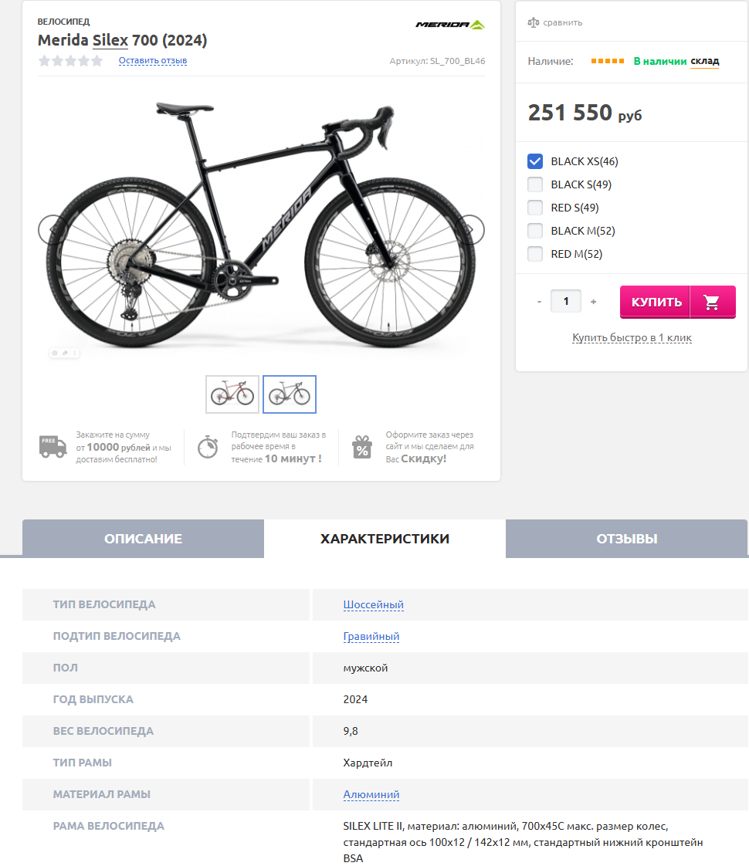Viewport: 749px width, 866px height.
Task: Click the shopping cart icon on the buy button
Action: (x=712, y=302)
